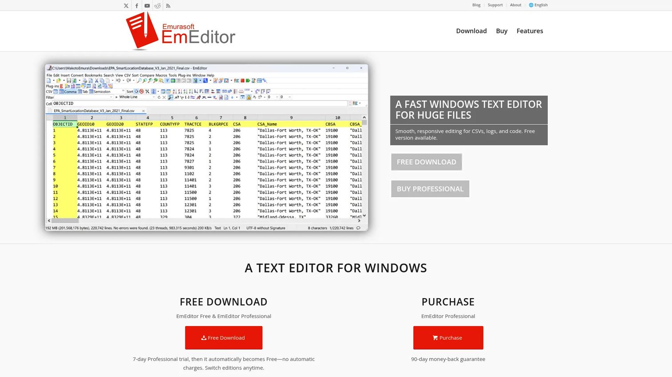This screenshot has width=672, height=377.
Task: Click the red Purchase button
Action: [x=448, y=338]
